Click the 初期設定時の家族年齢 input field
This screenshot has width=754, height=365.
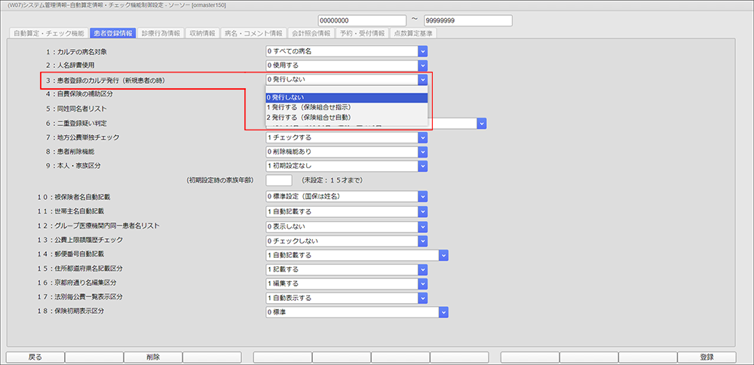tap(278, 180)
